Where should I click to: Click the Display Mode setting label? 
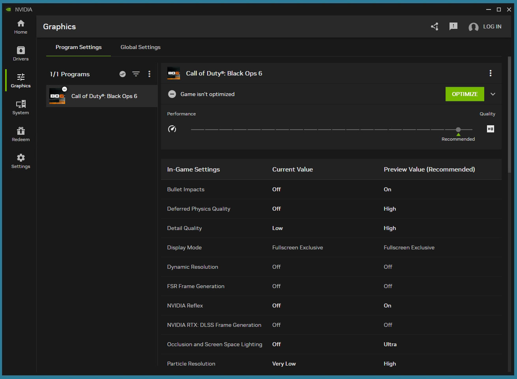[x=184, y=247]
